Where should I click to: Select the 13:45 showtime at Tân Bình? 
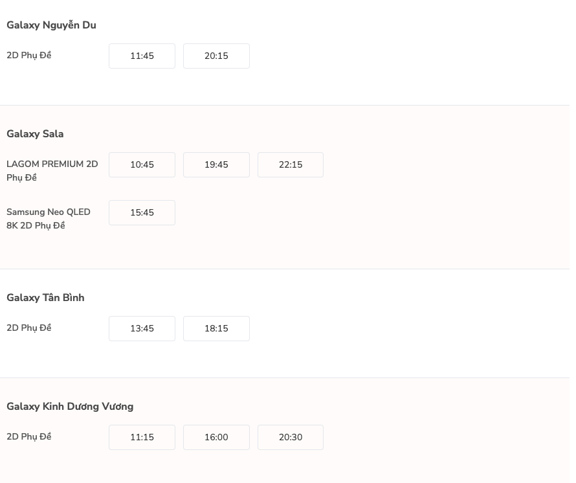142,328
